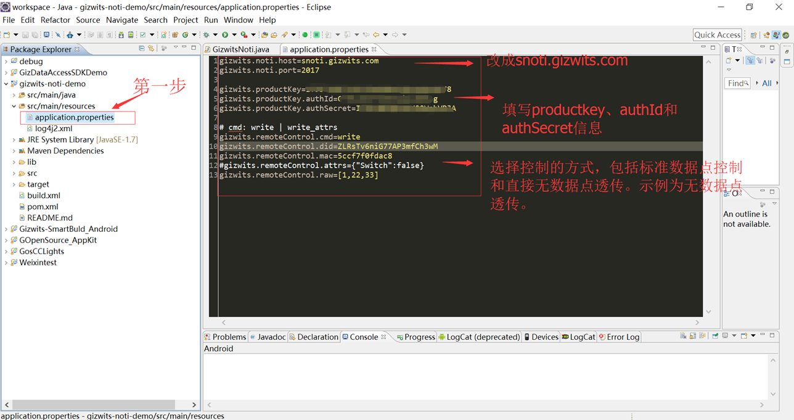Viewport: 794px width, 420px height.
Task: Click inside the Find input field
Action: pyautogui.click(x=737, y=83)
